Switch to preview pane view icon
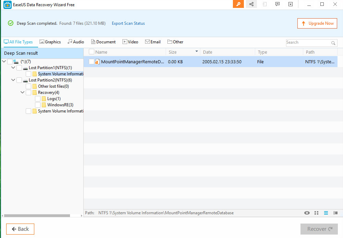The height and width of the screenshot is (238, 343). click(335, 213)
